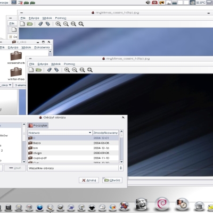213x213 pixels.
Task: Open Widok menu in z_oka file manager
Action: pos(26,47)
